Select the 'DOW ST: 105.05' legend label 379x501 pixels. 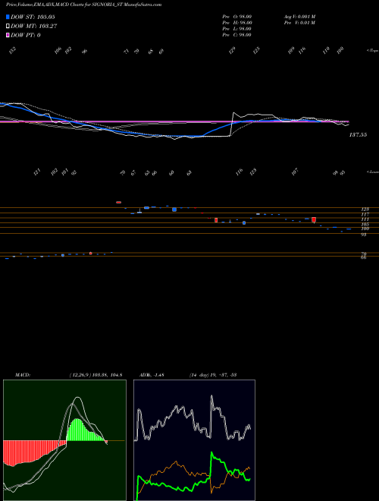pos(33,17)
